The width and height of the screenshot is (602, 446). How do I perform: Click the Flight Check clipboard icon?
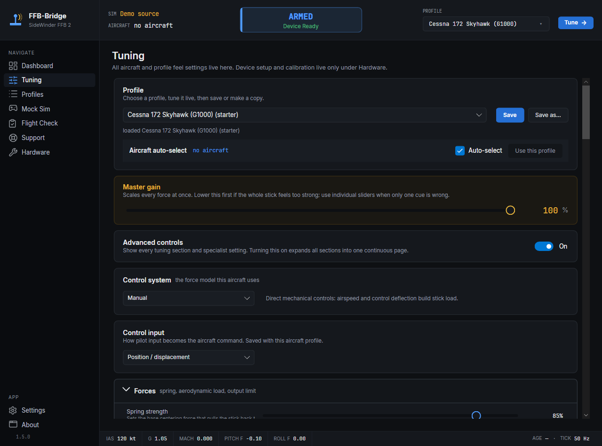[x=13, y=123]
